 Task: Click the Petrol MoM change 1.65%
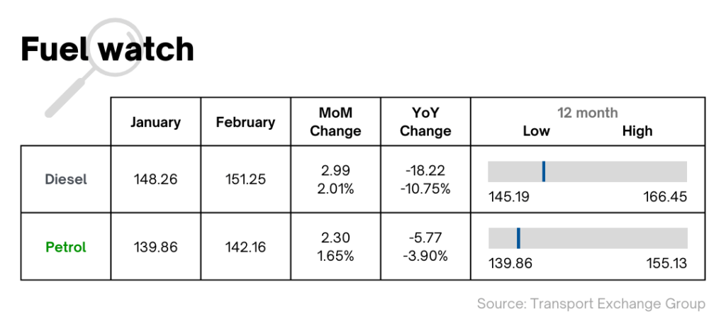(335, 255)
